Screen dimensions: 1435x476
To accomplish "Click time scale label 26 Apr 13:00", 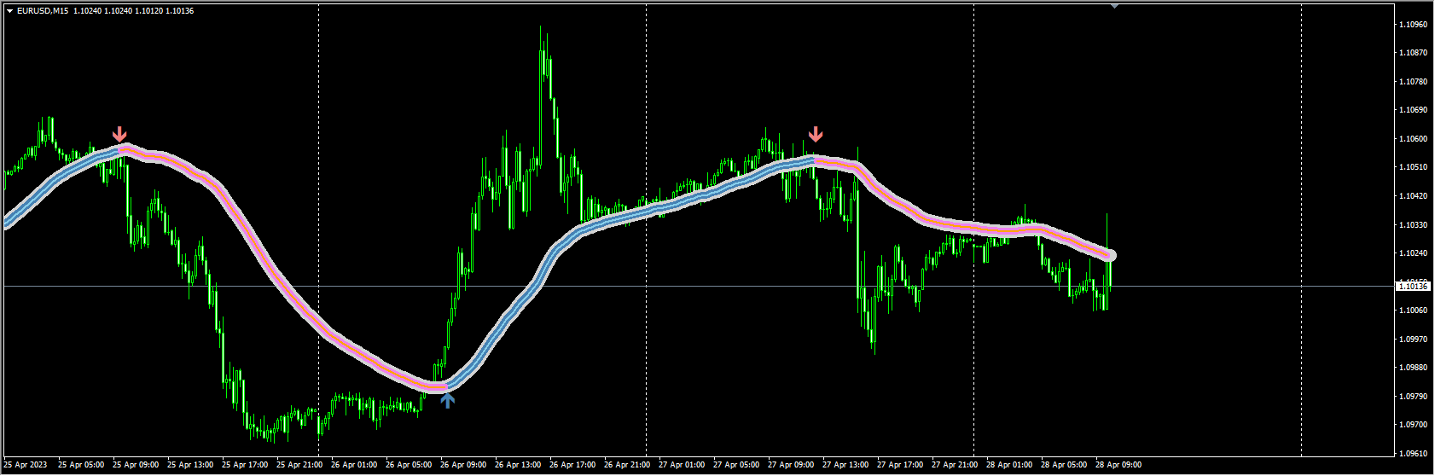I will coord(518,465).
